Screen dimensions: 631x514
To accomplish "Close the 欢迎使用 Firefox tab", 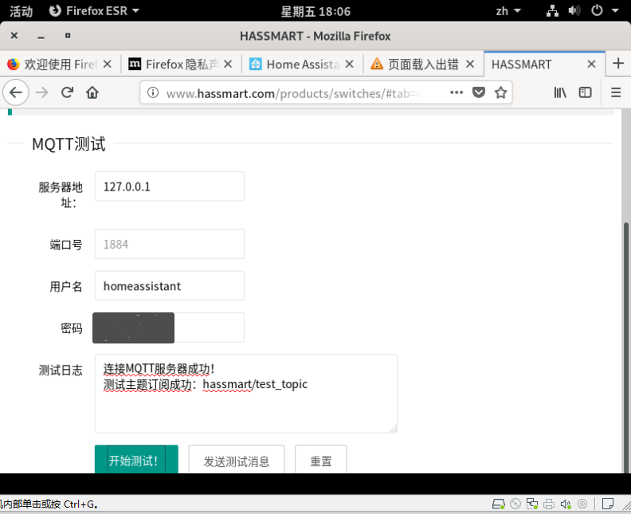I will [x=107, y=64].
